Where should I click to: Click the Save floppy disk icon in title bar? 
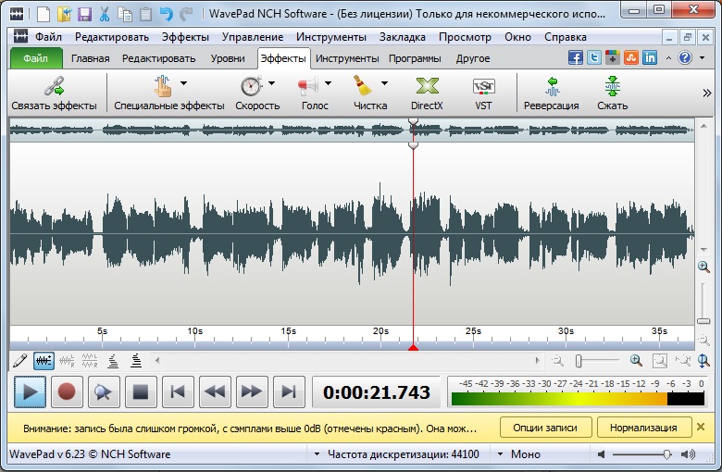[x=84, y=14]
